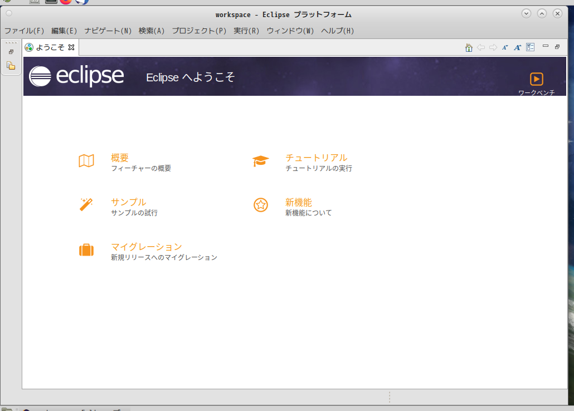
Task: Click the Eclipse logo in the banner
Action: 76,76
